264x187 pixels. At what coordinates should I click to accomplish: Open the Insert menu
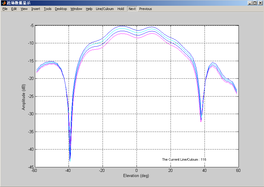(36, 9)
